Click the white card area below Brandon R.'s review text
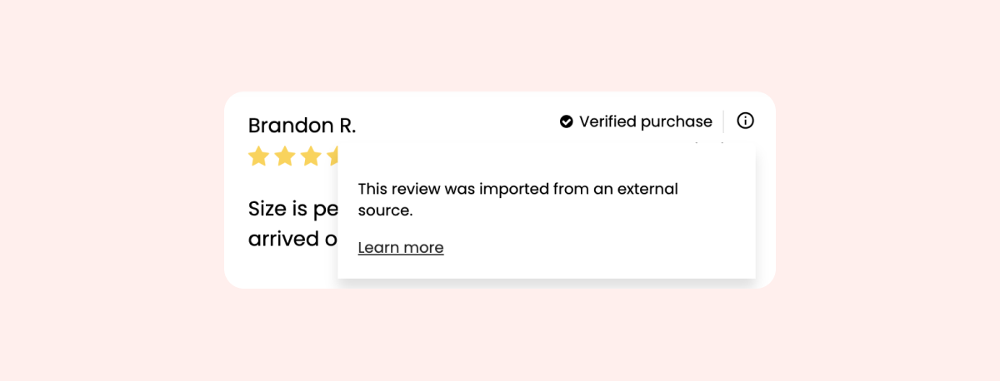1000x381 pixels. (x=280, y=270)
